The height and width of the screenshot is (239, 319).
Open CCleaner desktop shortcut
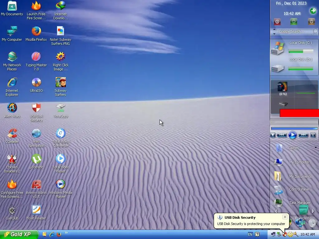pyautogui.click(x=12, y=136)
